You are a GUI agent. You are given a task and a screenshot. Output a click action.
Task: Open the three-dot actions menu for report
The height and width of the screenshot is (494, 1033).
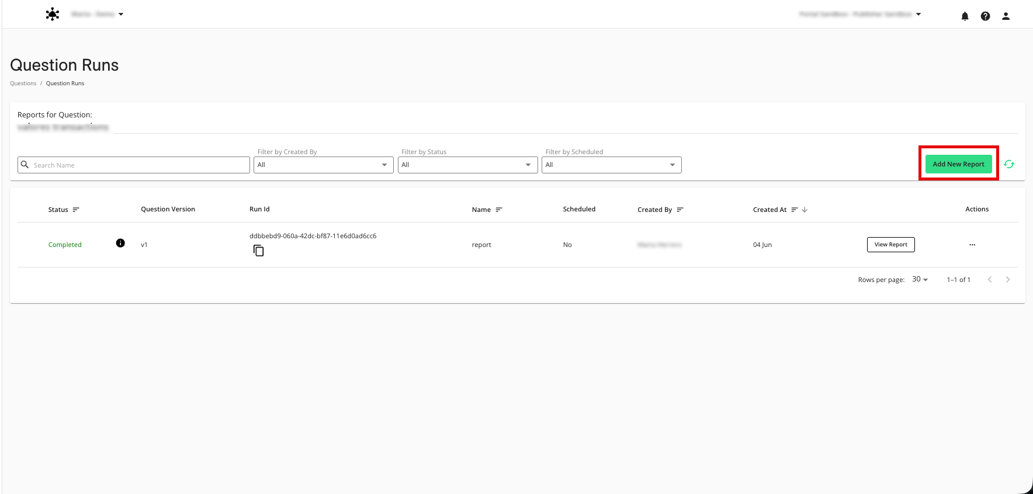tap(972, 245)
